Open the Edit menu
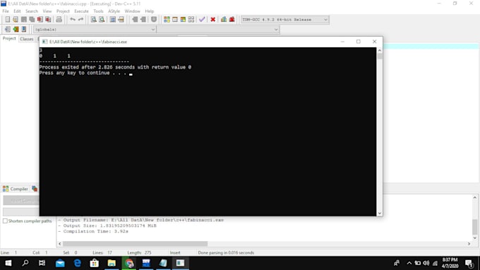This screenshot has width=480, height=270. pyautogui.click(x=17, y=11)
